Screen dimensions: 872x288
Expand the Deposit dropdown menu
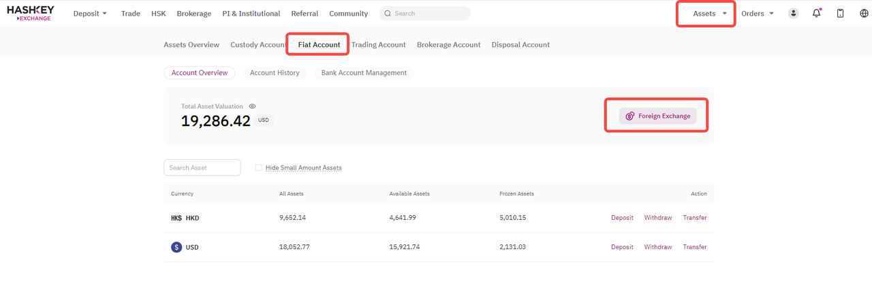tap(90, 14)
